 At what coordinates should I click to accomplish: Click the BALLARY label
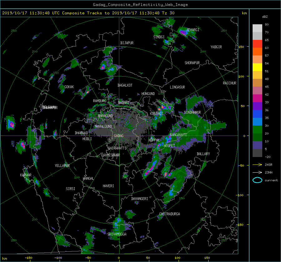pyautogui.click(x=203, y=154)
